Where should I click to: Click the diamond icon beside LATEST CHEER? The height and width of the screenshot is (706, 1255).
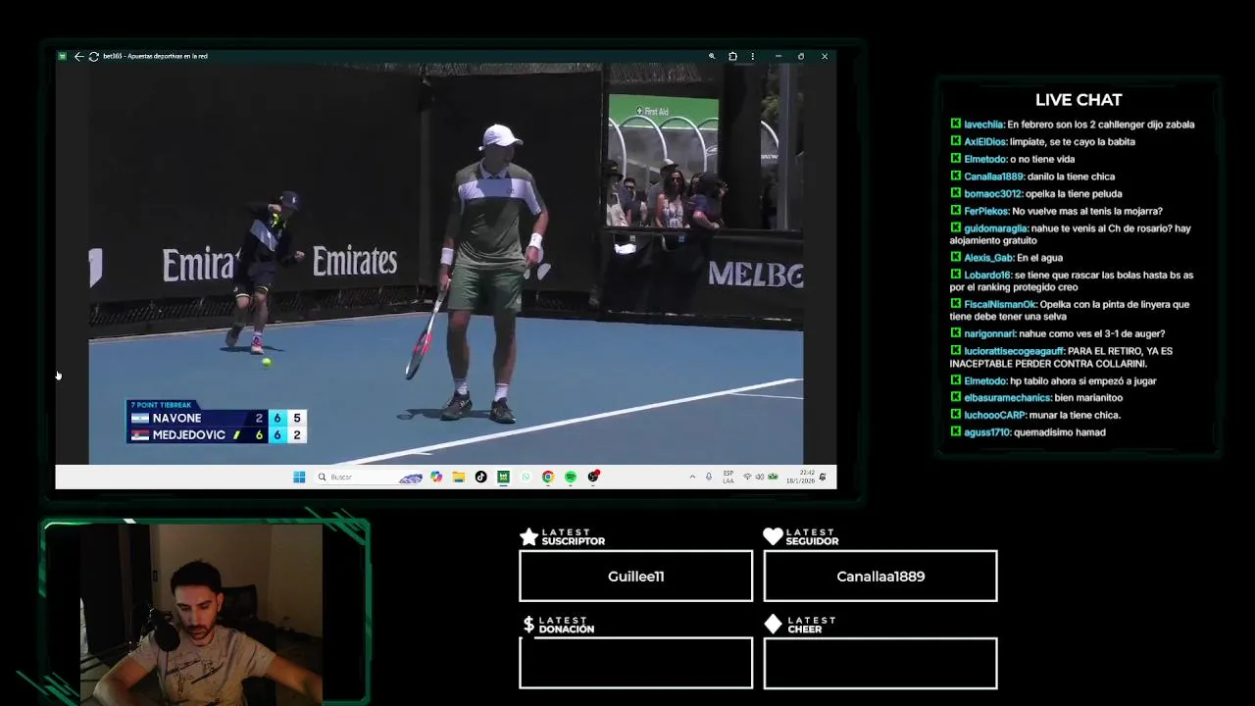click(773, 625)
